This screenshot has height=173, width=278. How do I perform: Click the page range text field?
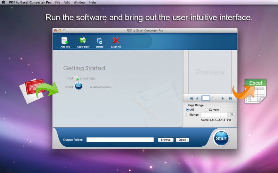pyautogui.click(x=214, y=115)
